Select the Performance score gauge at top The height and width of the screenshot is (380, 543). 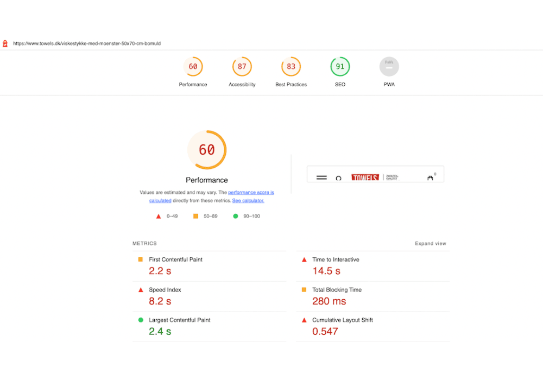pos(193,66)
